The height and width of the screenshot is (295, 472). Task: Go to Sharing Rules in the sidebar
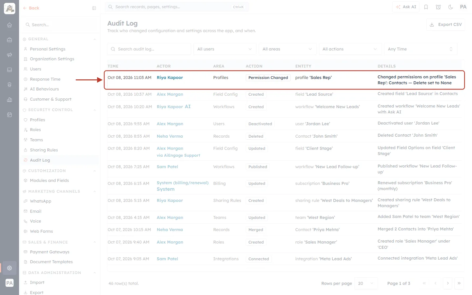point(44,150)
